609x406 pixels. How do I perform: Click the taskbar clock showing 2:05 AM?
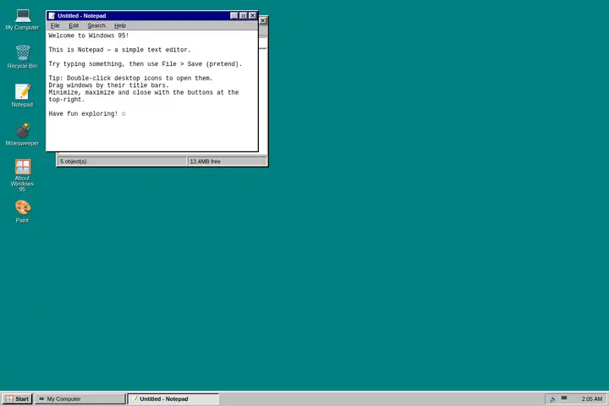pyautogui.click(x=591, y=399)
